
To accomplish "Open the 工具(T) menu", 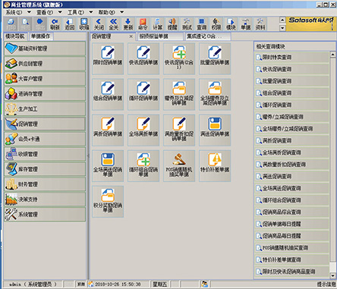I will pos(76,12).
